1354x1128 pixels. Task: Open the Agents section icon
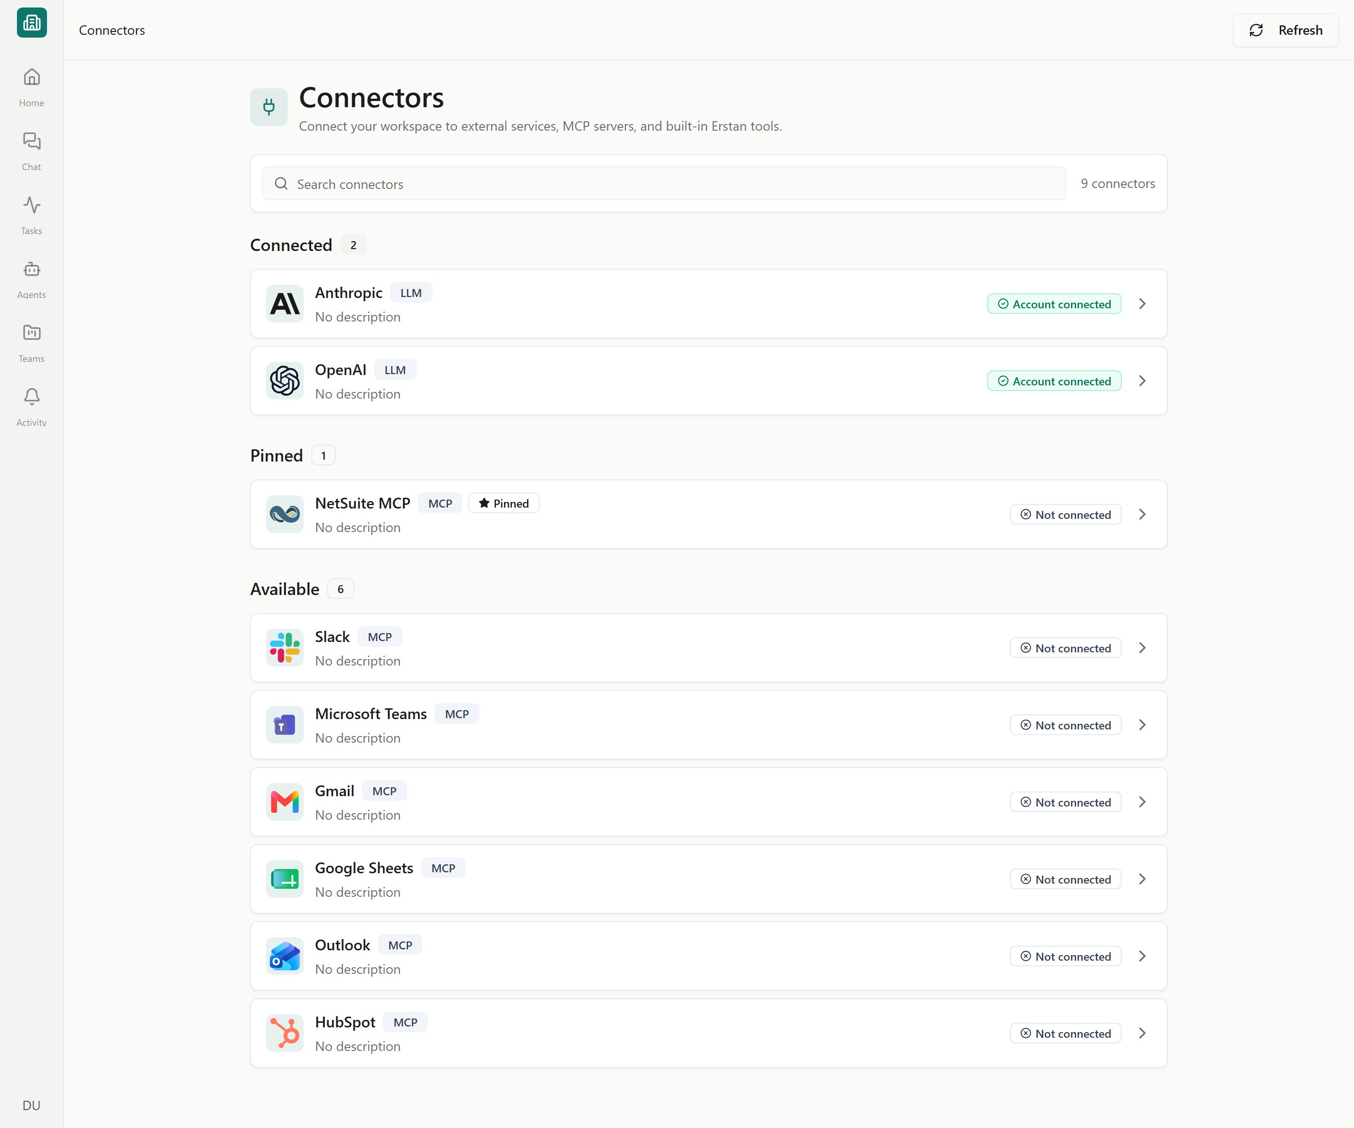[x=31, y=269]
